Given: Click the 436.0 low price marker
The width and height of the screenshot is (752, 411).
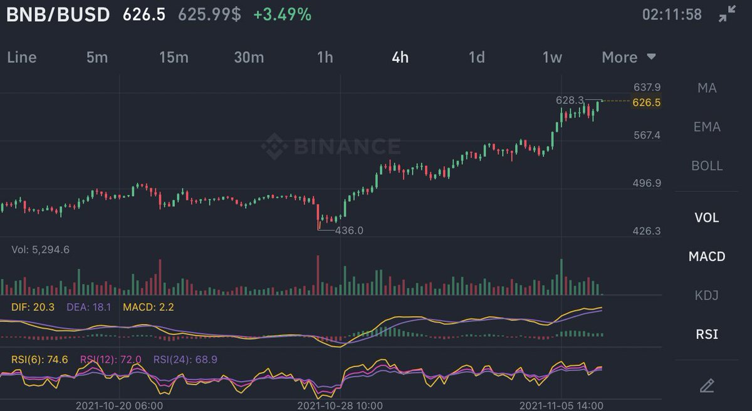Looking at the screenshot, I should coord(349,231).
